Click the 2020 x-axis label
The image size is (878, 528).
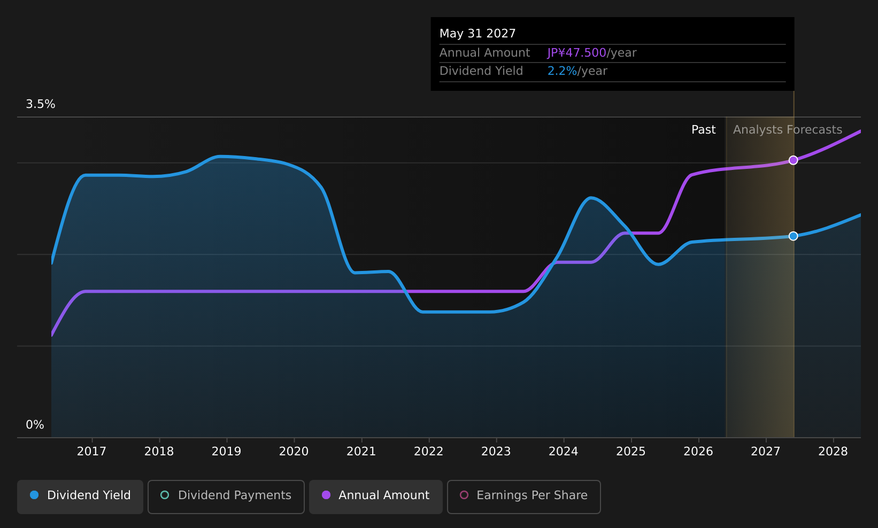pyautogui.click(x=294, y=452)
